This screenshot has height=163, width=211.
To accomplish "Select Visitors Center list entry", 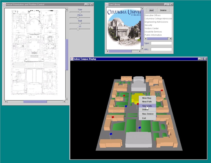I will [x=152, y=28].
